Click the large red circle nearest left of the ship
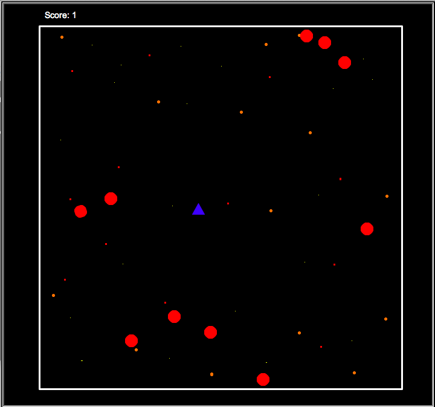Viewport: 435px width, 407px height. click(x=111, y=198)
